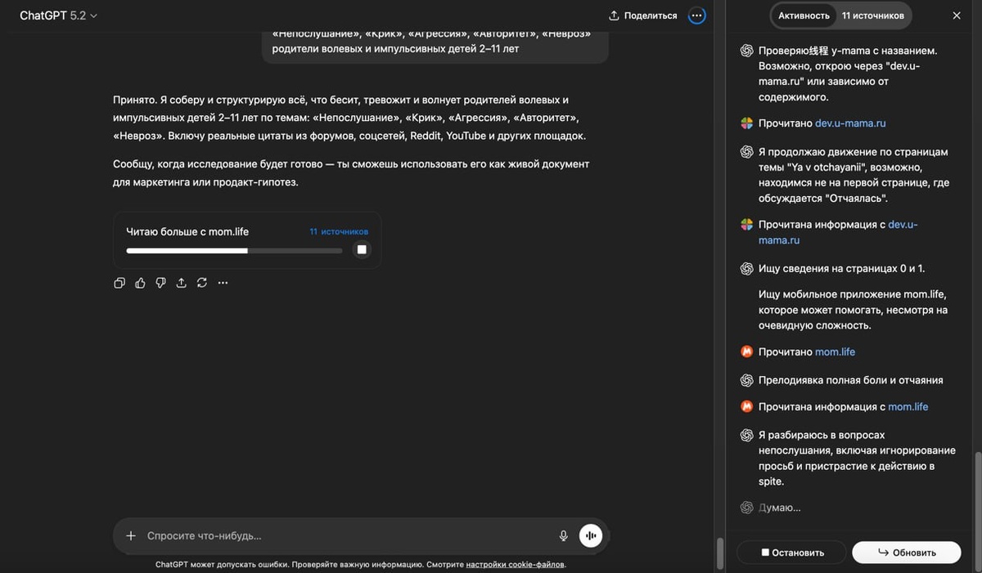
Task: Click the share upload icon under response
Action: 181,283
